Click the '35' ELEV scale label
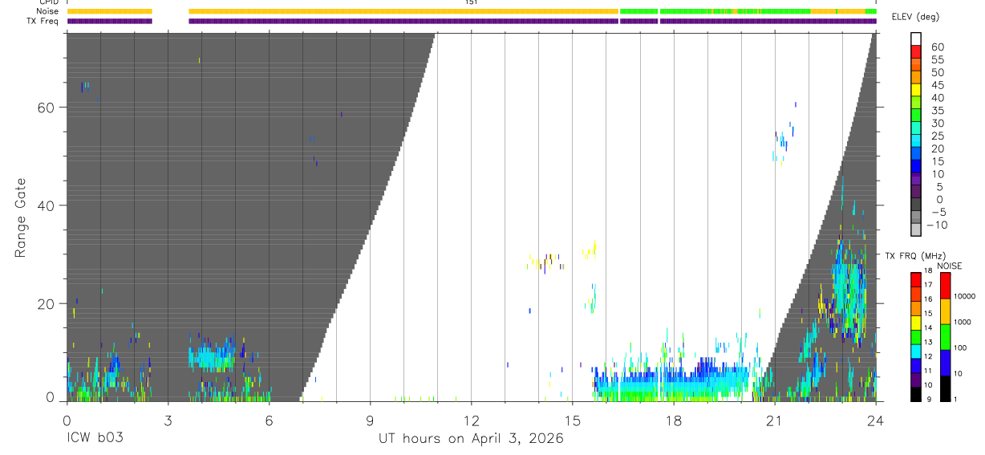This screenshot has width=985, height=455. click(x=937, y=111)
